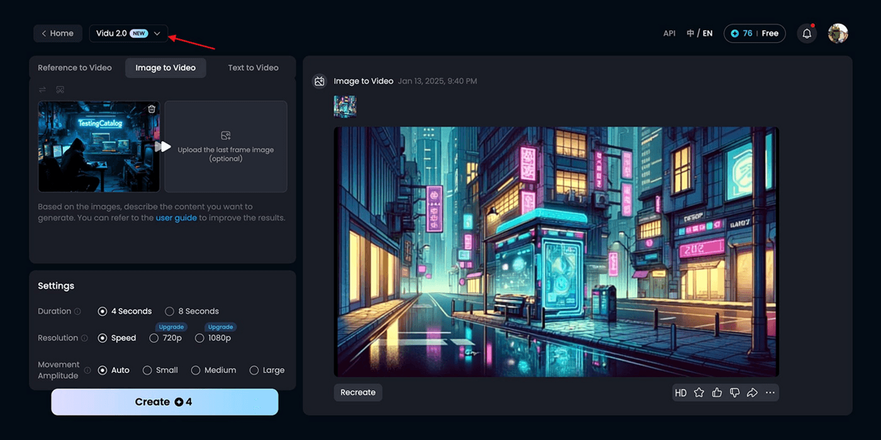Click the crop image scissors icon
Image resolution: width=881 pixels, height=440 pixels.
60,90
